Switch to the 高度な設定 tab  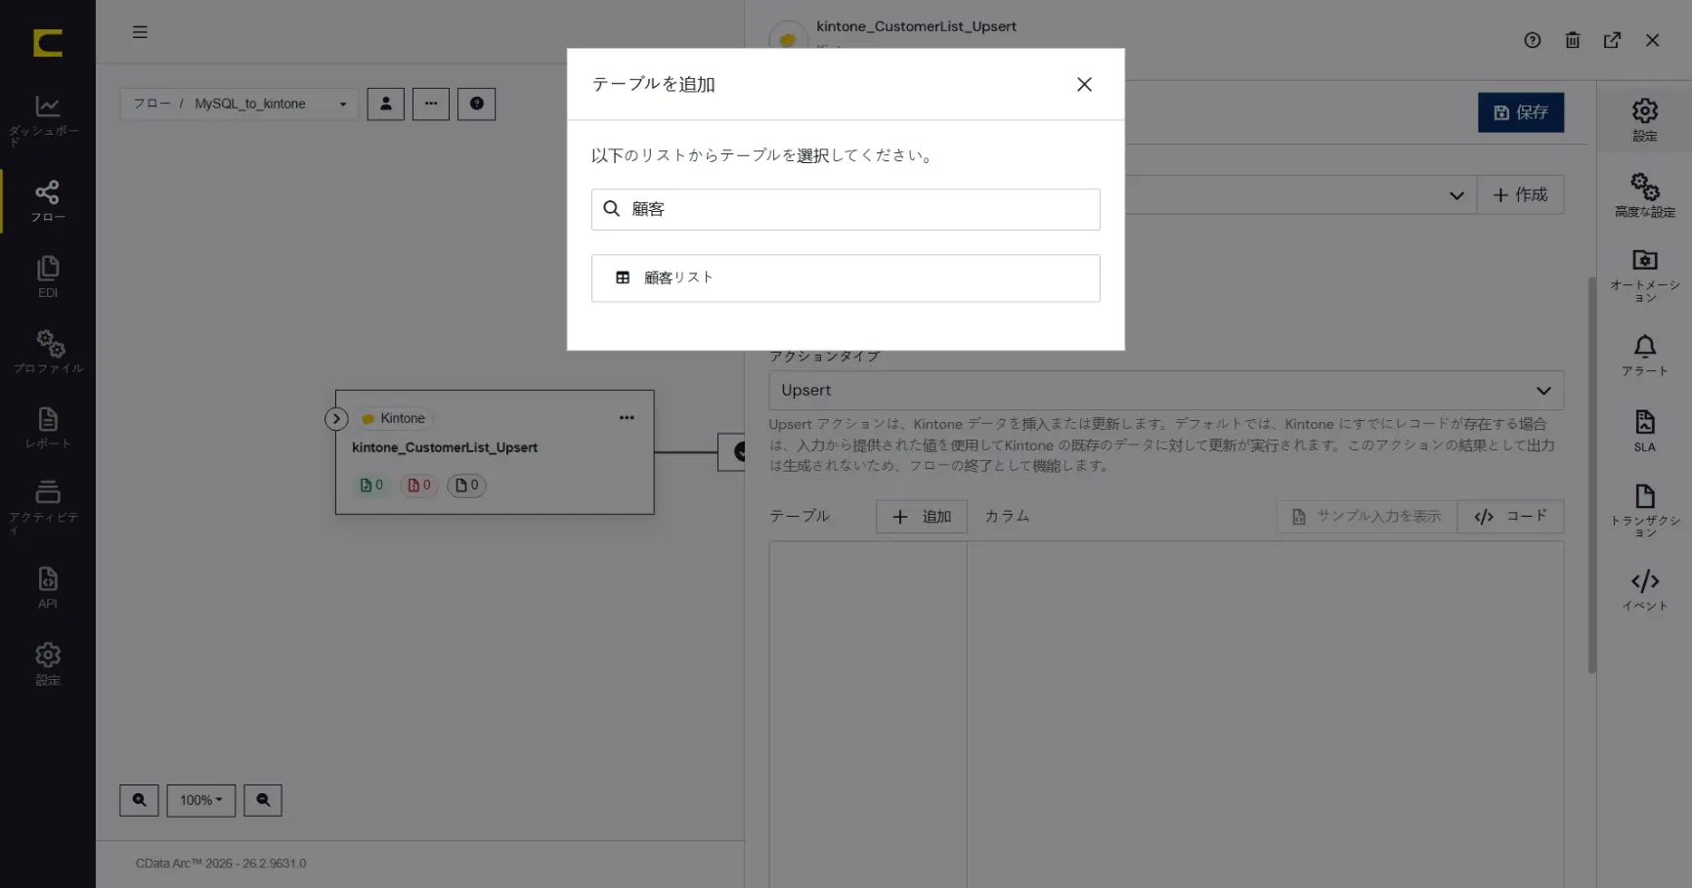1645,195
